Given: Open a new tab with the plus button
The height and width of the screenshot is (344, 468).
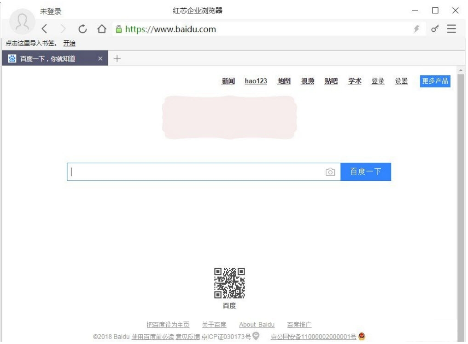Looking at the screenshot, I should (117, 58).
